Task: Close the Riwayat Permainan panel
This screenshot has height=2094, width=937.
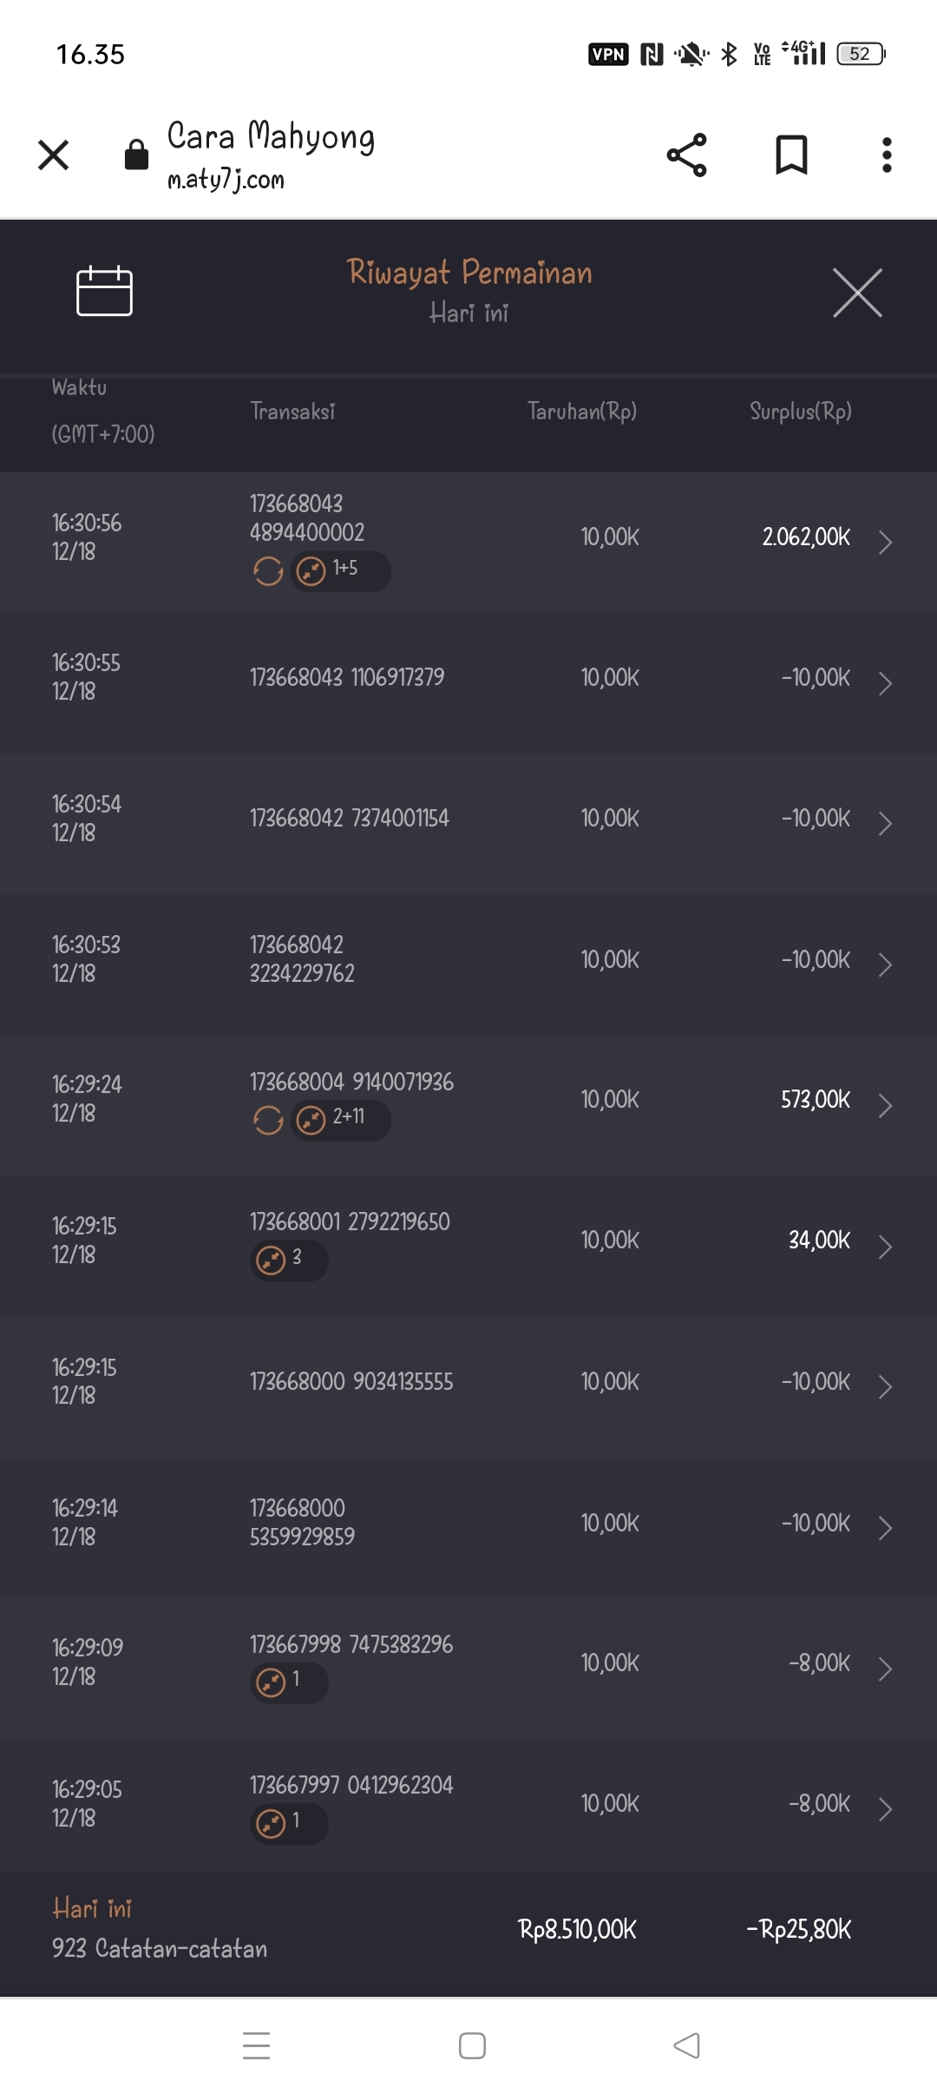Action: [x=857, y=293]
